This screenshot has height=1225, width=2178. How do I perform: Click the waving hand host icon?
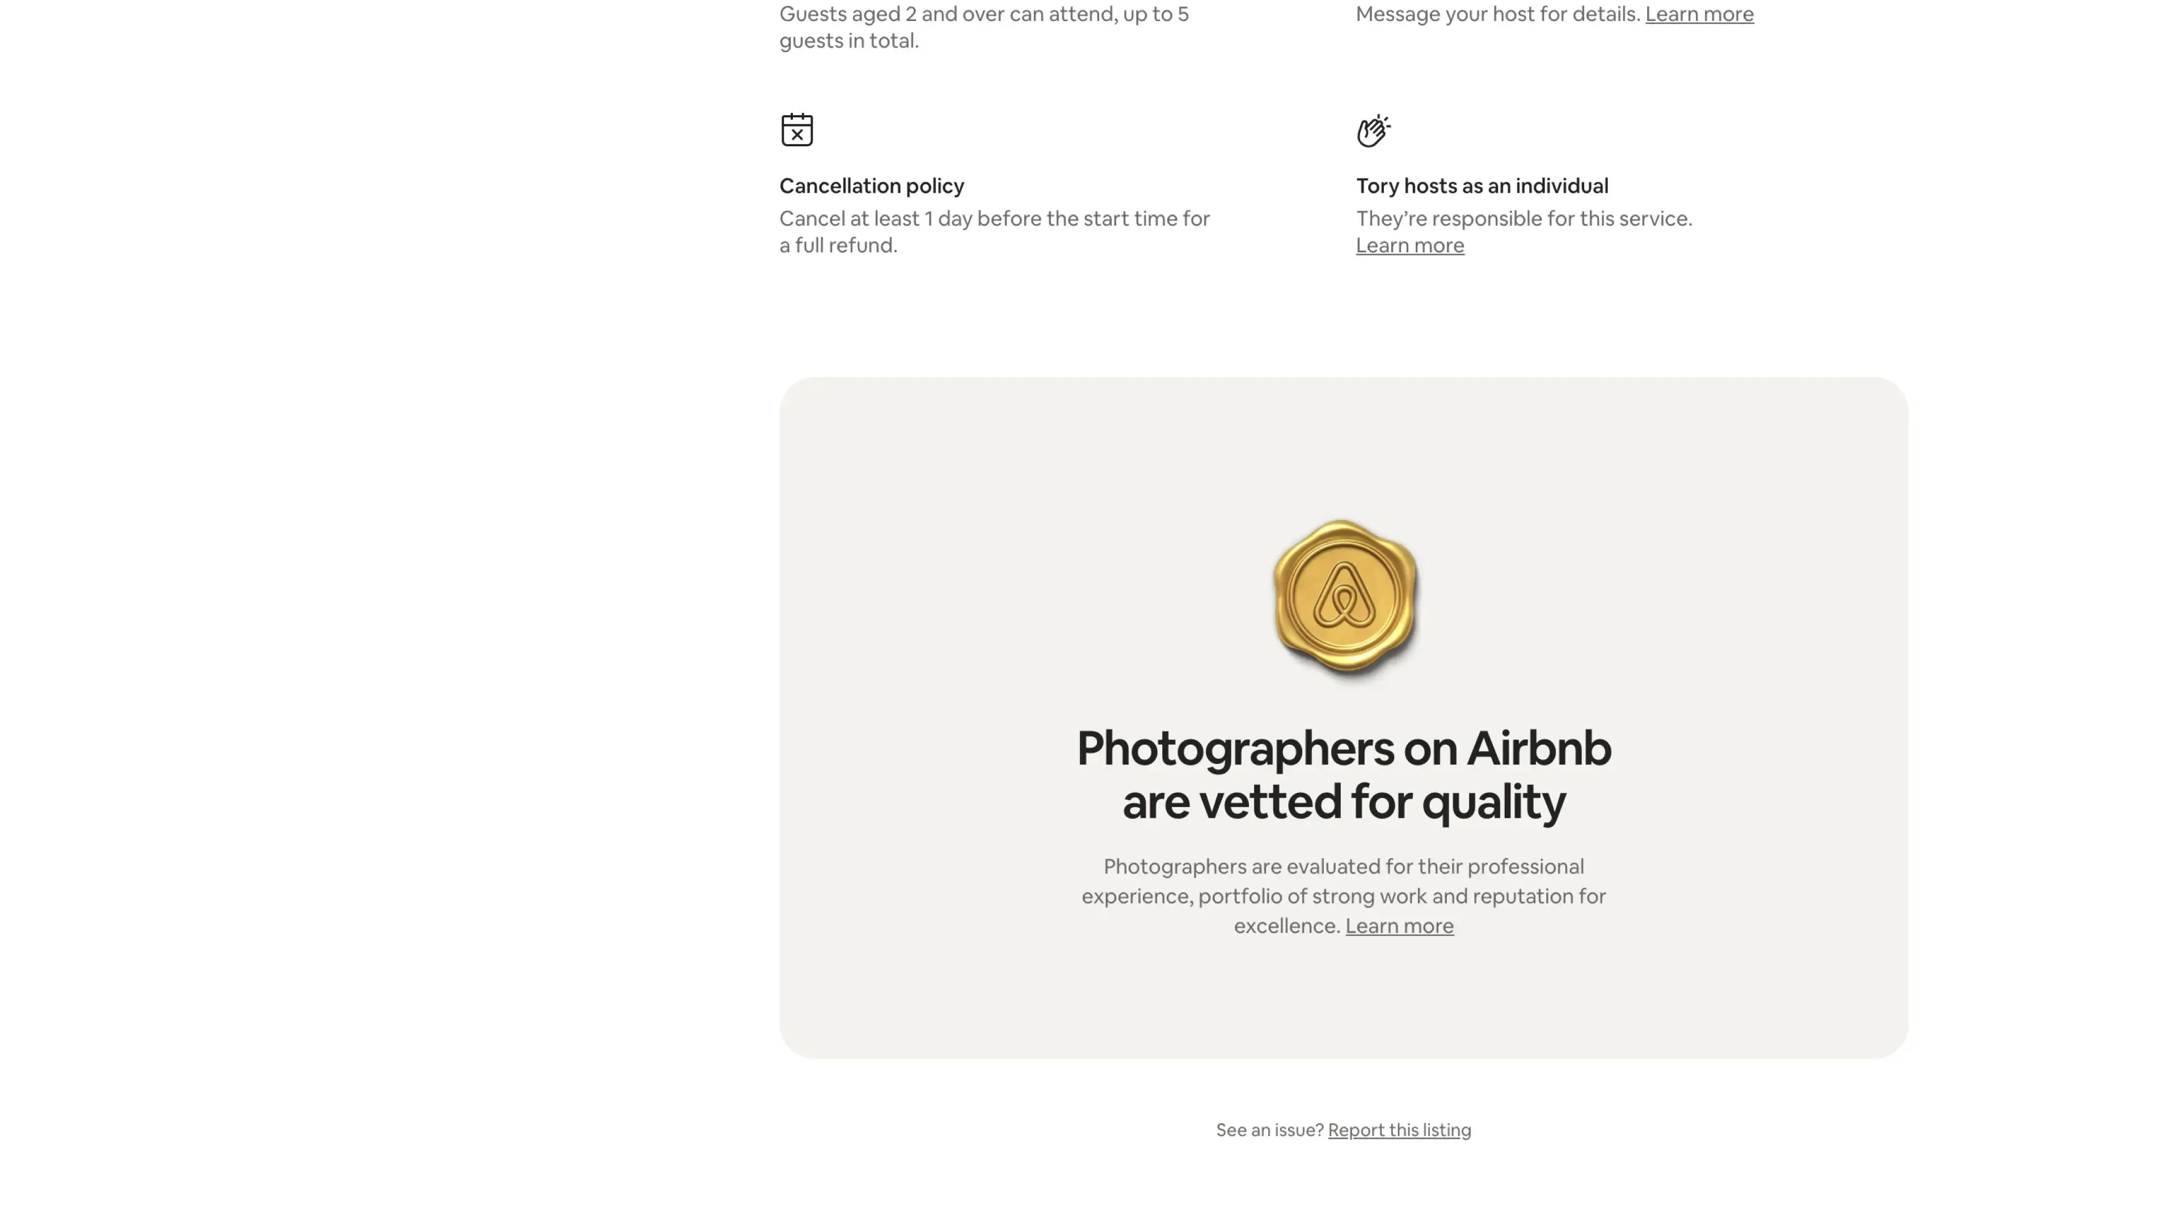point(1373,130)
